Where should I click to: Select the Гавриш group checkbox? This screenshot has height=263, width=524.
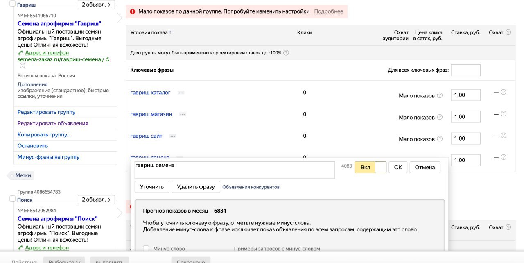coord(12,4)
